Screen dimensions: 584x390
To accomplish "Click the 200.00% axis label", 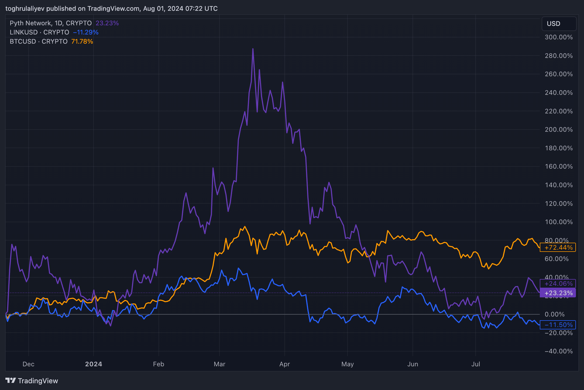I will pos(559,130).
